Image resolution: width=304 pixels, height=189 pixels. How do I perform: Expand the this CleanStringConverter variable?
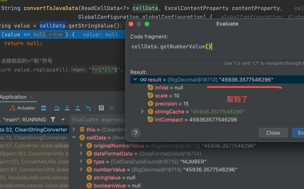pyautogui.click(x=74, y=129)
